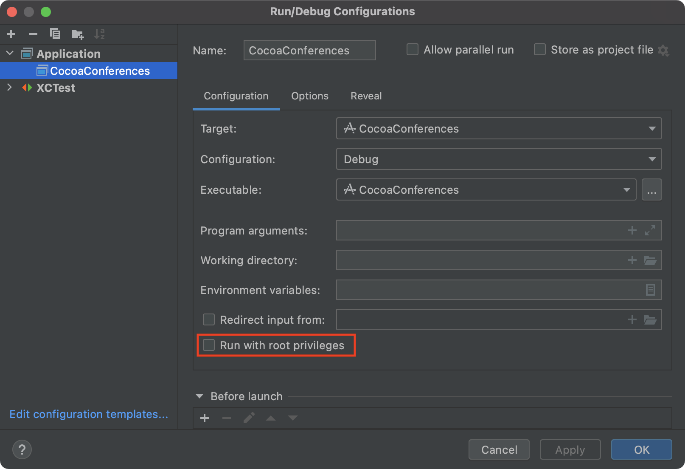The height and width of the screenshot is (469, 685).
Task: Select the Application label in the tree
Action: tap(68, 54)
